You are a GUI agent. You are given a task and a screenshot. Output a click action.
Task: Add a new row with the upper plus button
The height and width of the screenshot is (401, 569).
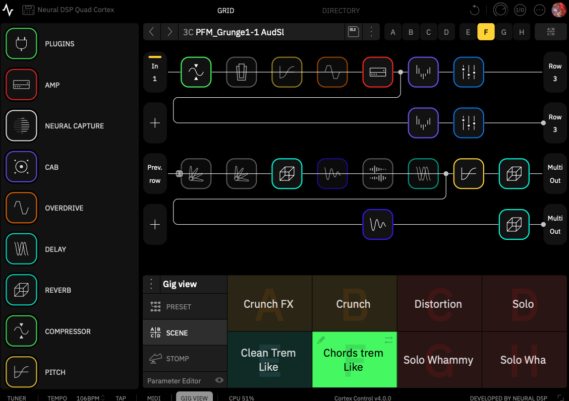point(155,123)
